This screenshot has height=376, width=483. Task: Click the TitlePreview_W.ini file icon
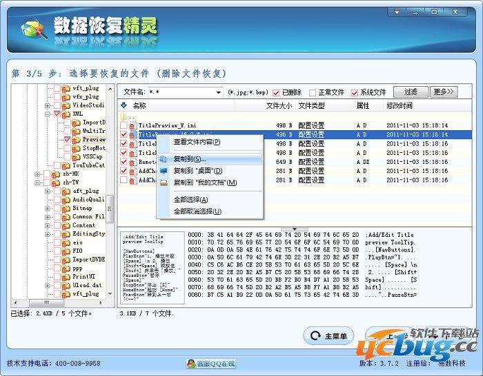pyautogui.click(x=132, y=125)
